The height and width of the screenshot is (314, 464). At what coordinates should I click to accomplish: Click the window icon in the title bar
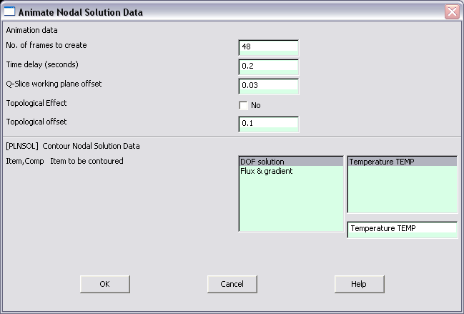click(9, 11)
